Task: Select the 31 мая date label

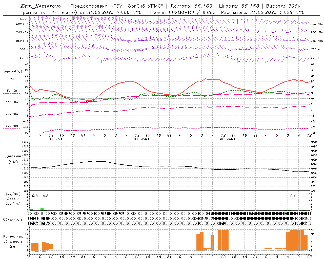Action: coord(55,139)
